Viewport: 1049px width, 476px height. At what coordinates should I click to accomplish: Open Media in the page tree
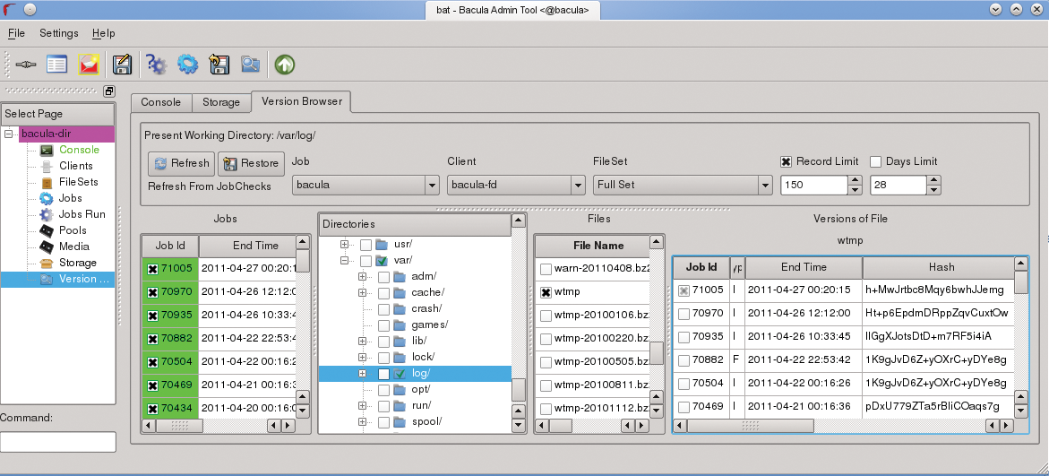click(x=73, y=247)
